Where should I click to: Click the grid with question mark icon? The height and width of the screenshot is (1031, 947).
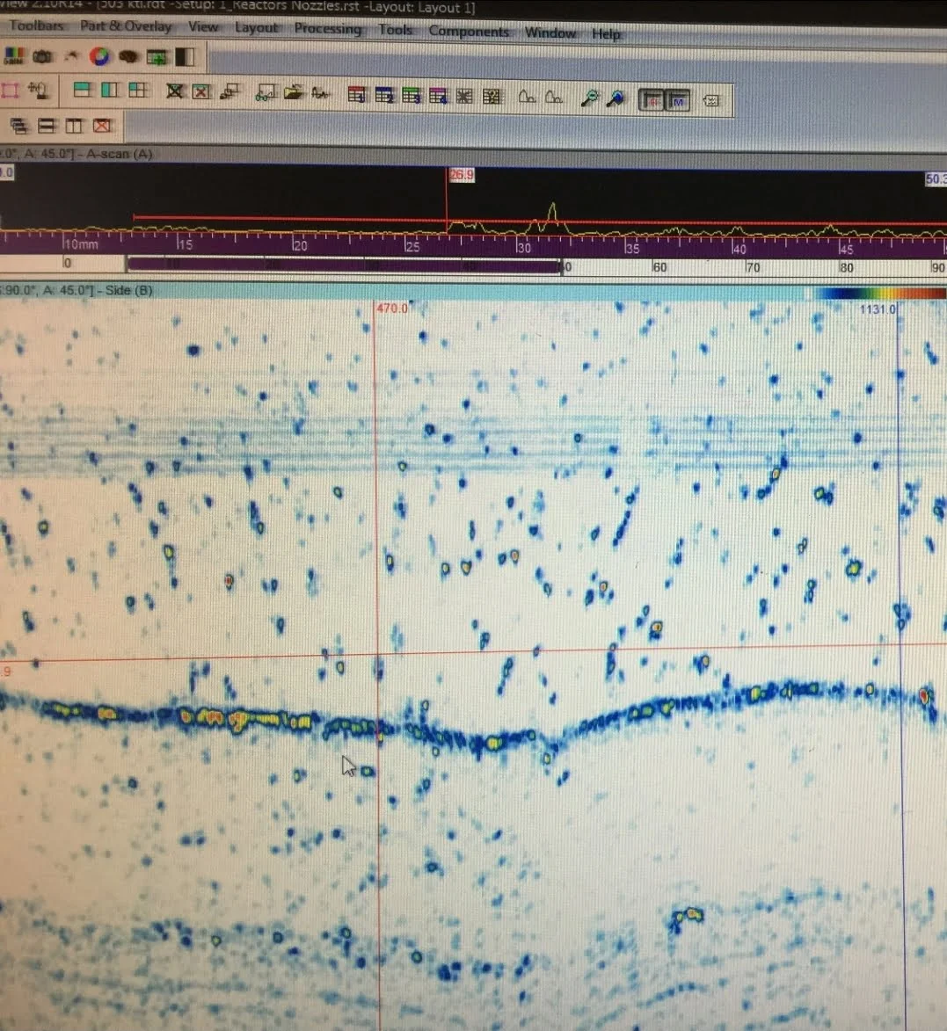pos(492,98)
